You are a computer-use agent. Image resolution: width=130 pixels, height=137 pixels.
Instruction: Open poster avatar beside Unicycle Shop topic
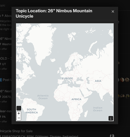(112, 136)
